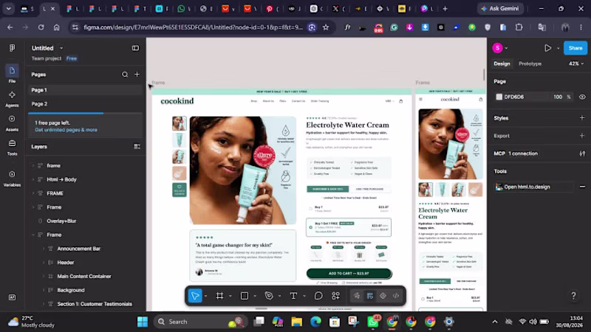591x332 pixels.
Task: Remove the html.to.design tool minus icon
Action: (582, 187)
